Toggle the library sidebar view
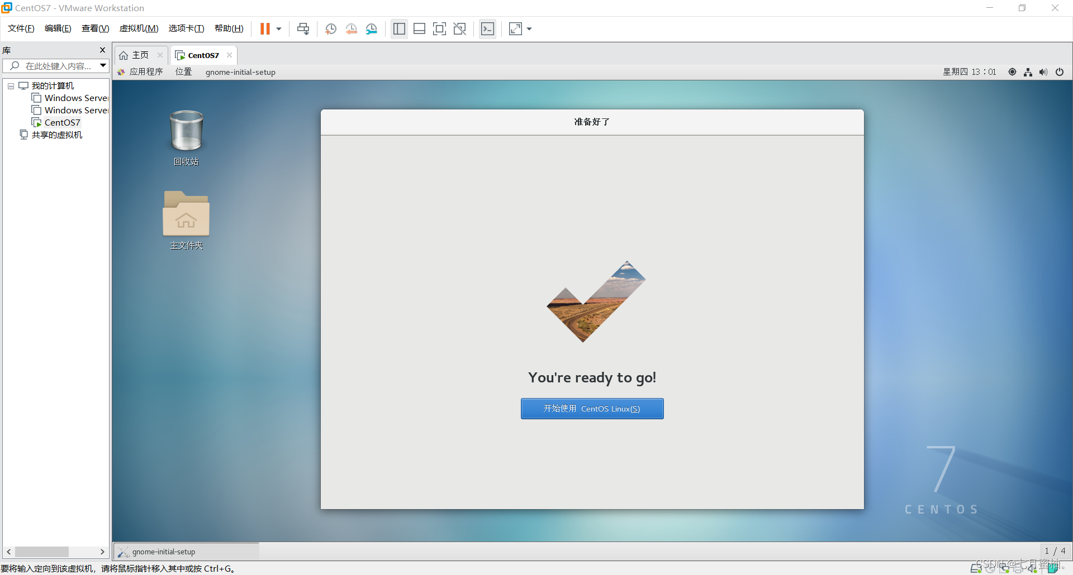 399,28
